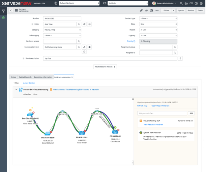
Task: Click the Add Section link
Action: coord(29,83)
